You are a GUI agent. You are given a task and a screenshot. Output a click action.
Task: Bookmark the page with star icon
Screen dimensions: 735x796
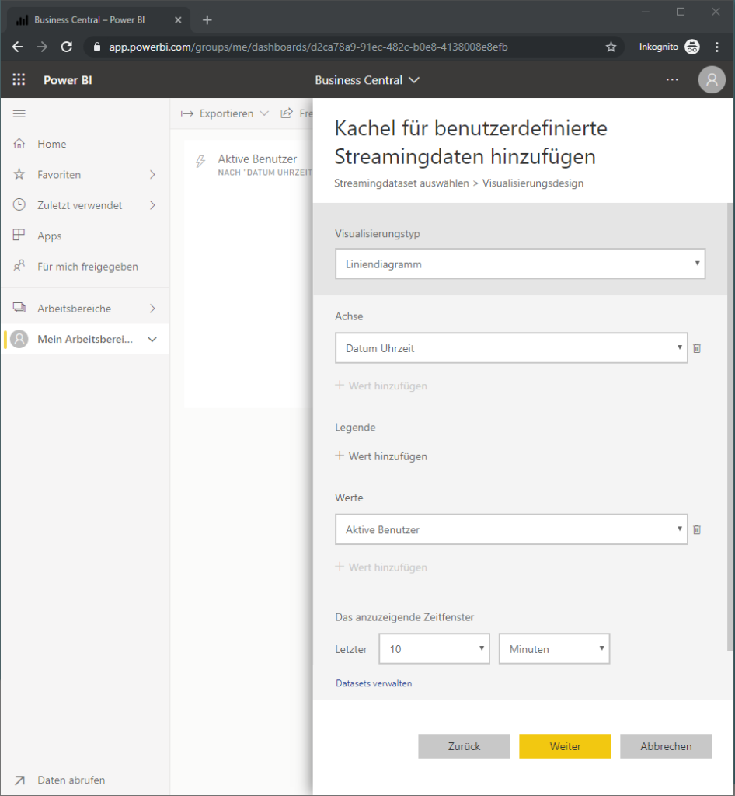(x=611, y=47)
